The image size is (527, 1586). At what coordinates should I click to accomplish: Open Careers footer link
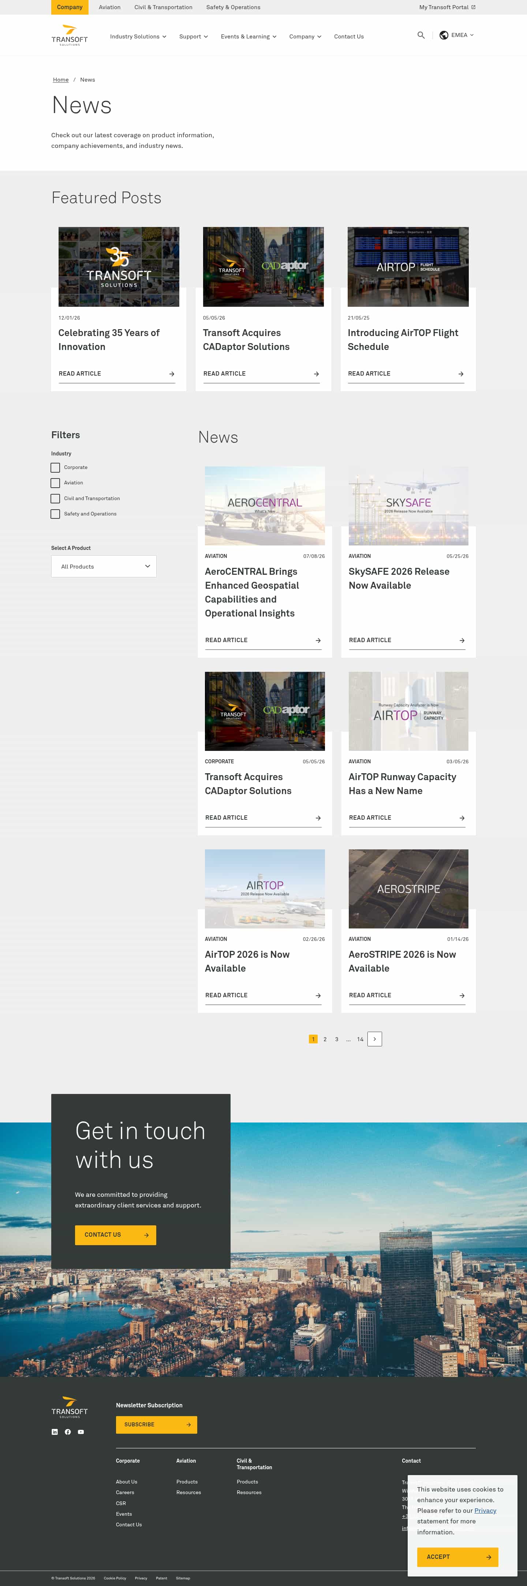coord(125,1492)
